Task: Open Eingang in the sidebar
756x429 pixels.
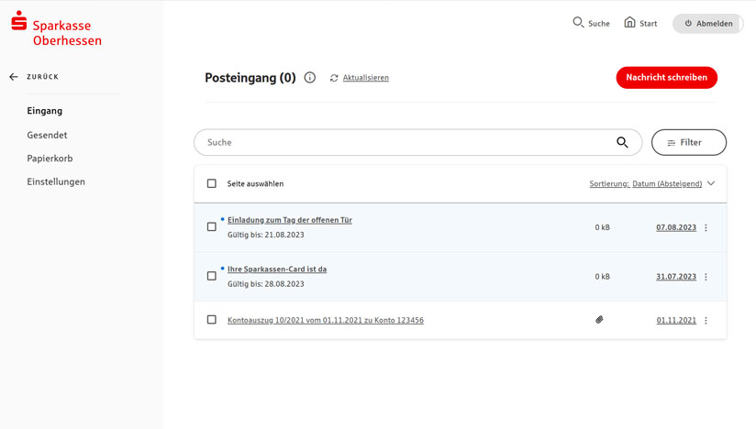Action: pyautogui.click(x=44, y=111)
